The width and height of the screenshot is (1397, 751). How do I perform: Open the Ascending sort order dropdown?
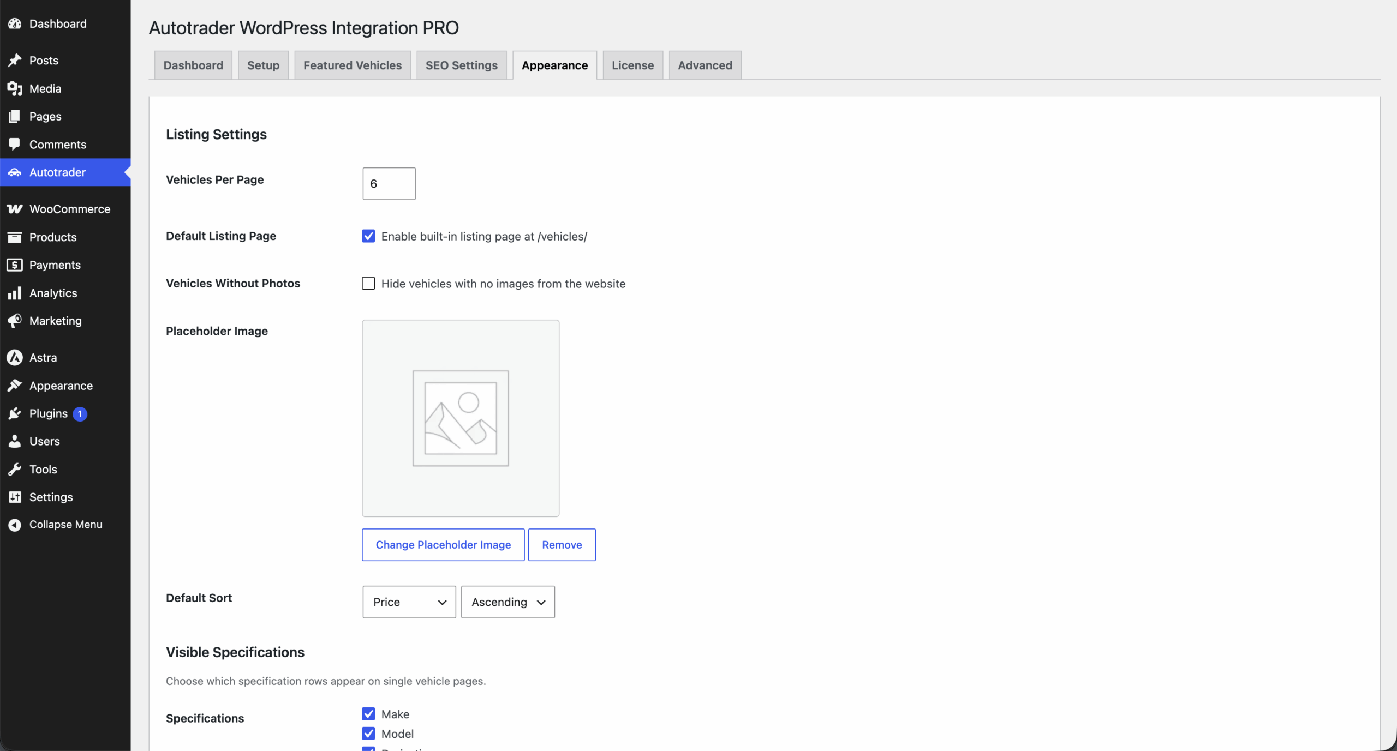click(508, 602)
